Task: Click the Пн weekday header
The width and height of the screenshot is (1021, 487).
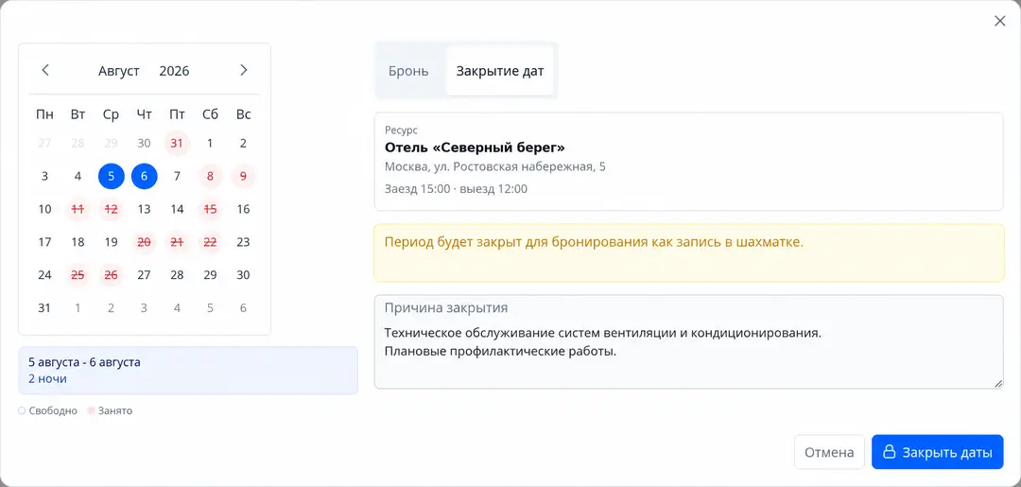Action: 44,114
